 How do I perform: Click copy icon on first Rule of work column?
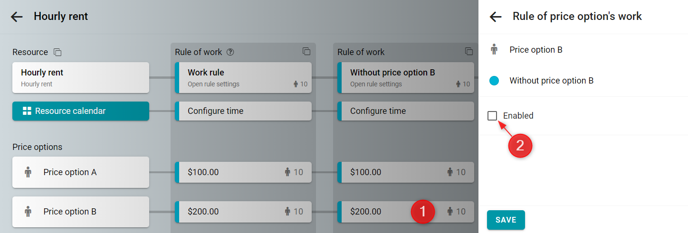pos(306,51)
